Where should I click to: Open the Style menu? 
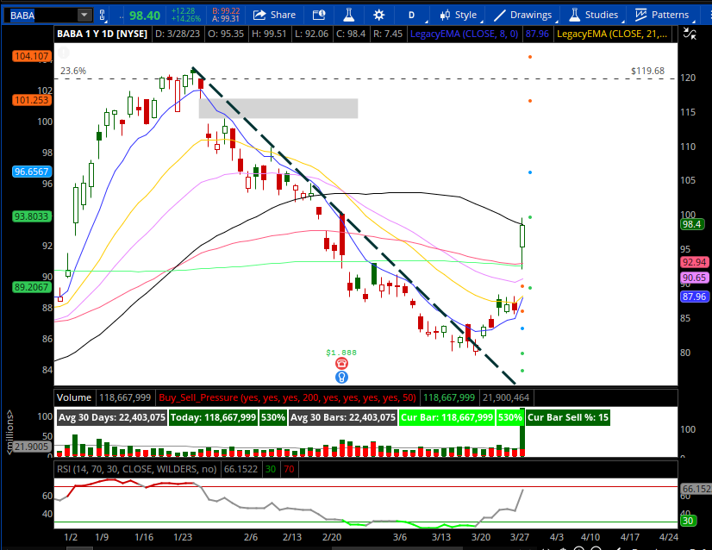(459, 15)
